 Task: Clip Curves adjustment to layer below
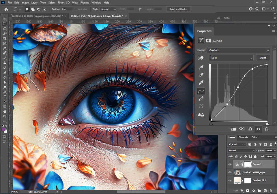click(233, 129)
